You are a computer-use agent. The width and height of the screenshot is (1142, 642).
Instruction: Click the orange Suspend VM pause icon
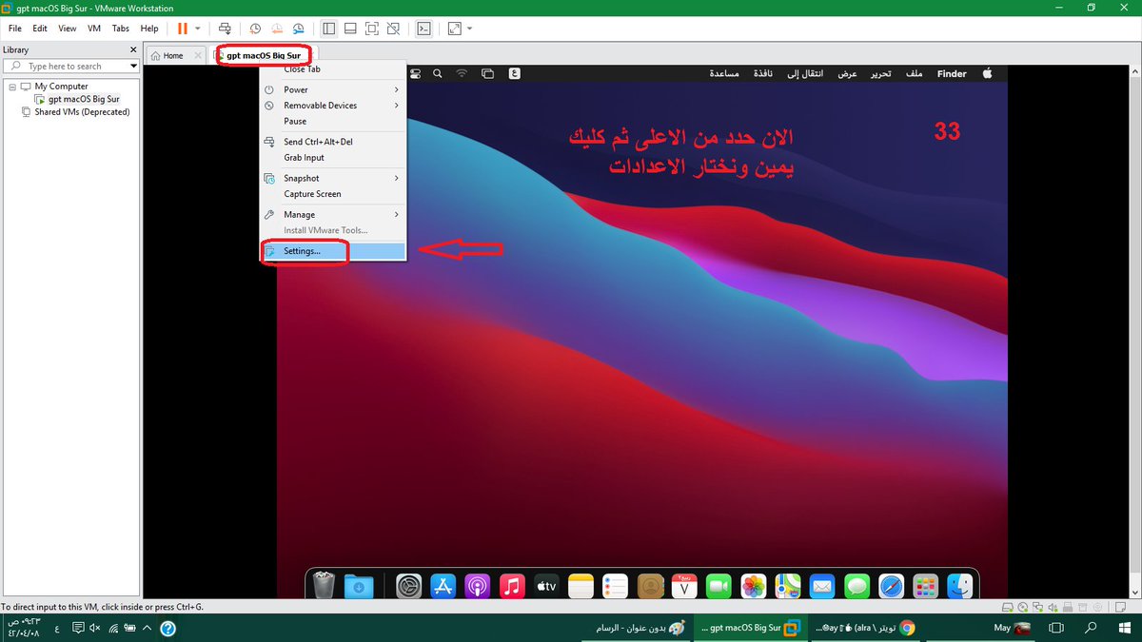[x=183, y=29]
